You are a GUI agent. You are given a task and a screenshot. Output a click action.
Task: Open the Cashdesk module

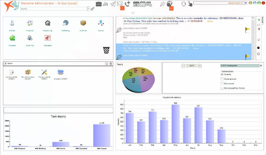click(48, 39)
